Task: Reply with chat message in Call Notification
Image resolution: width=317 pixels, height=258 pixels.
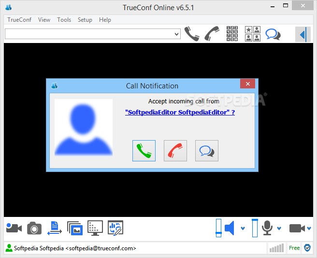Action: point(207,151)
